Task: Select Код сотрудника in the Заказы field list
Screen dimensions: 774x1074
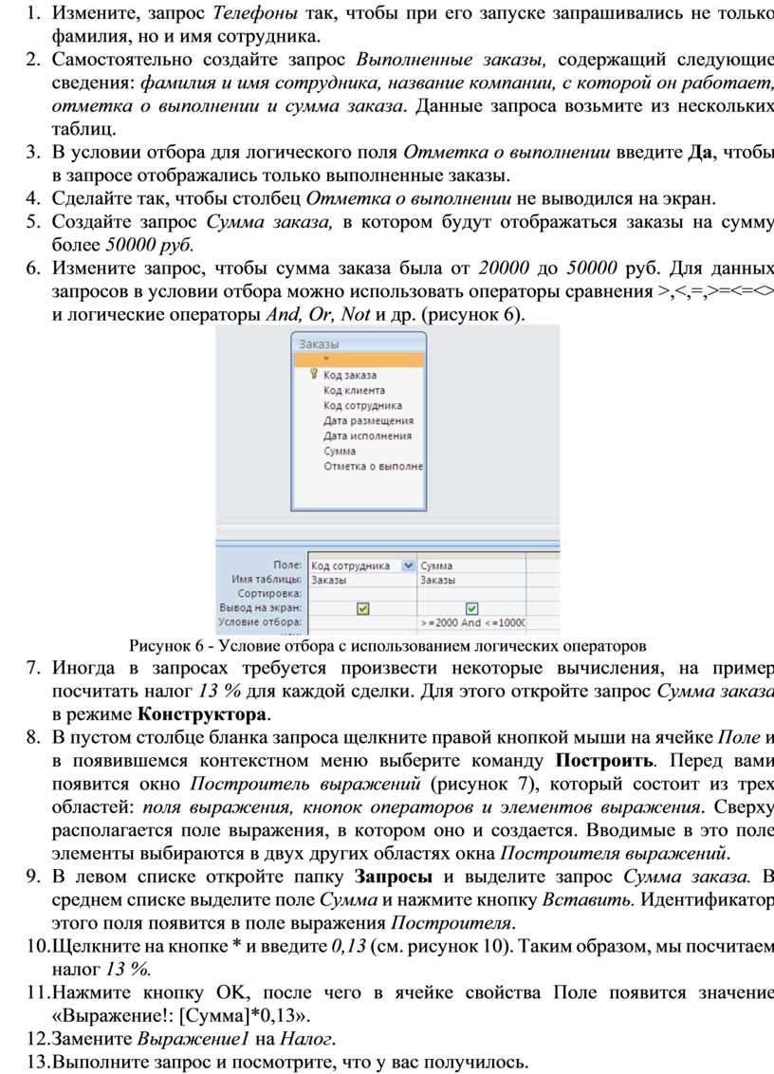Action: point(362,405)
